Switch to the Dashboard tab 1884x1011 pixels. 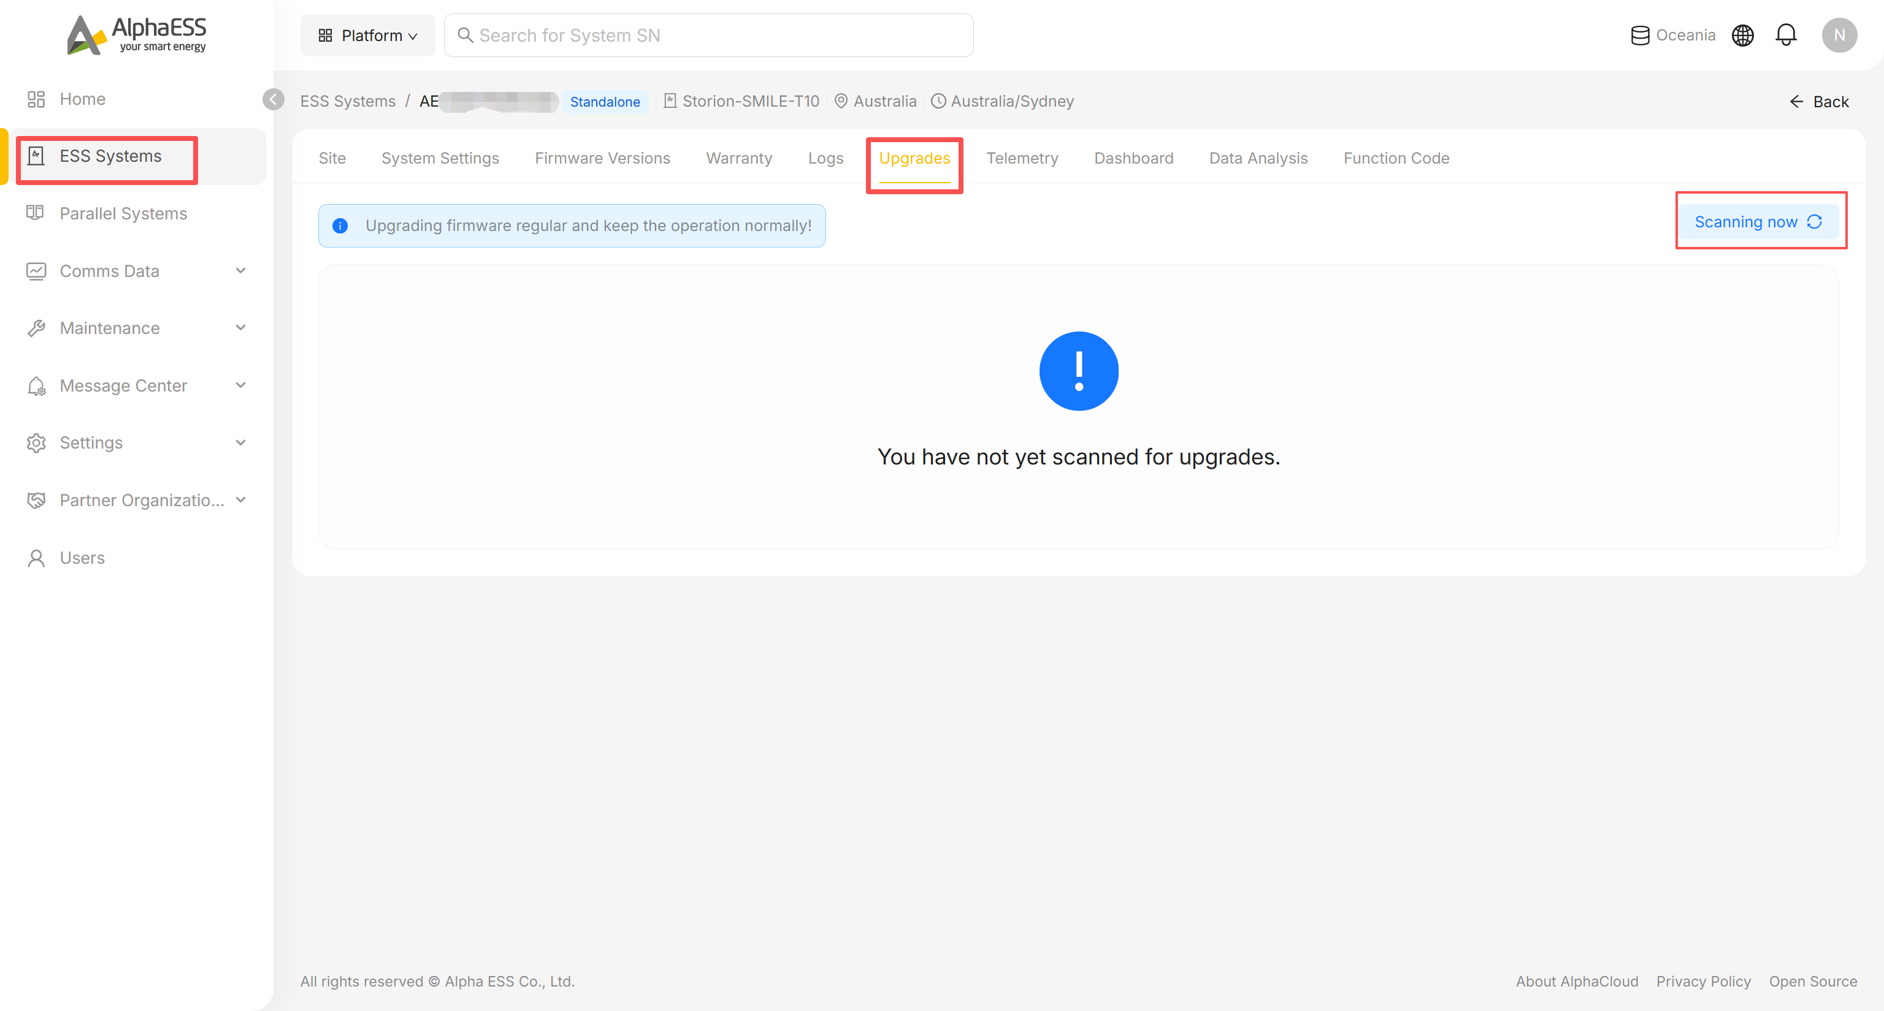point(1133,159)
